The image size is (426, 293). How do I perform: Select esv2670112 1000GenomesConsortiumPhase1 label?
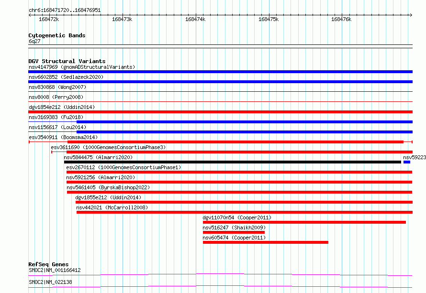click(x=123, y=167)
